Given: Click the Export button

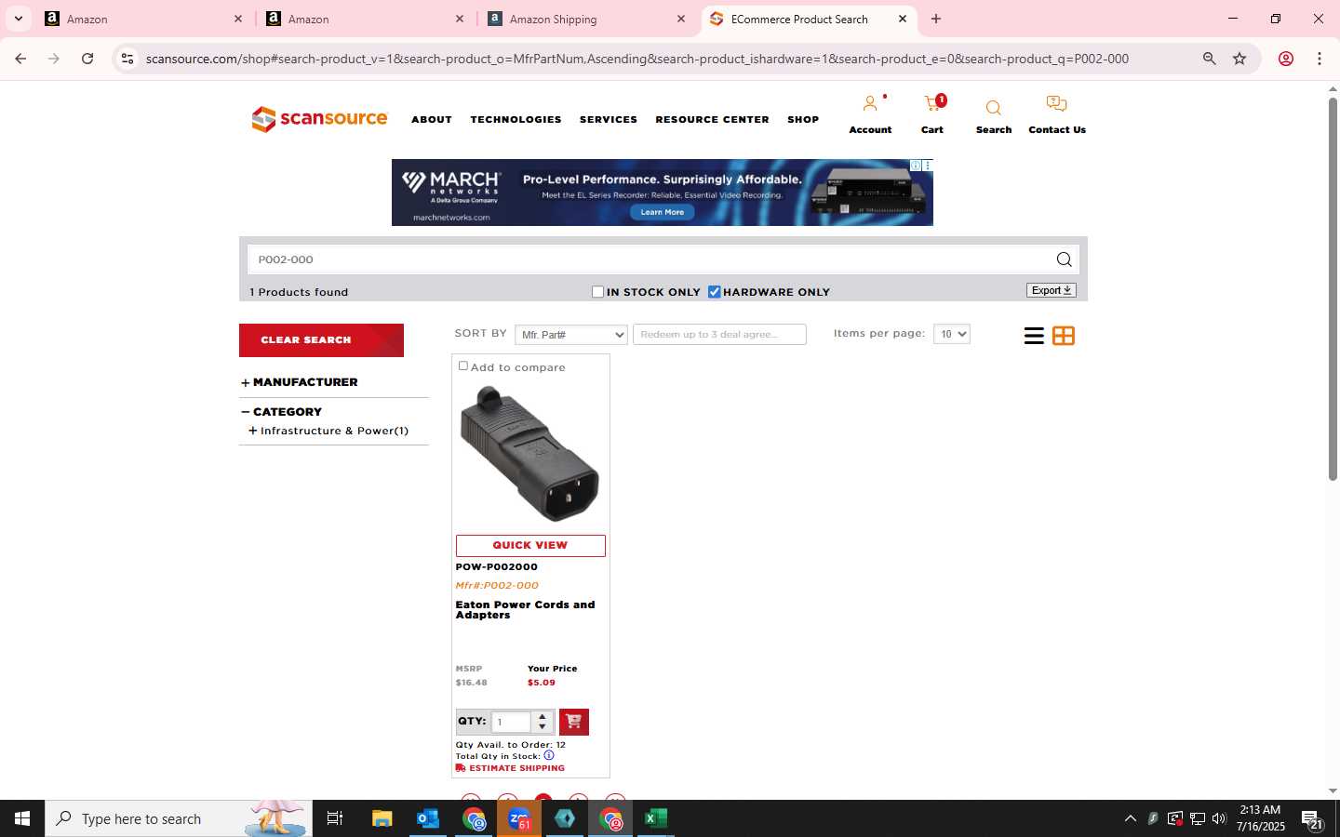Looking at the screenshot, I should (1052, 290).
